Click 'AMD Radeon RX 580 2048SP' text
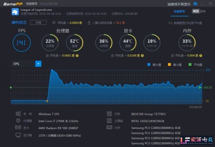 coord(58,128)
